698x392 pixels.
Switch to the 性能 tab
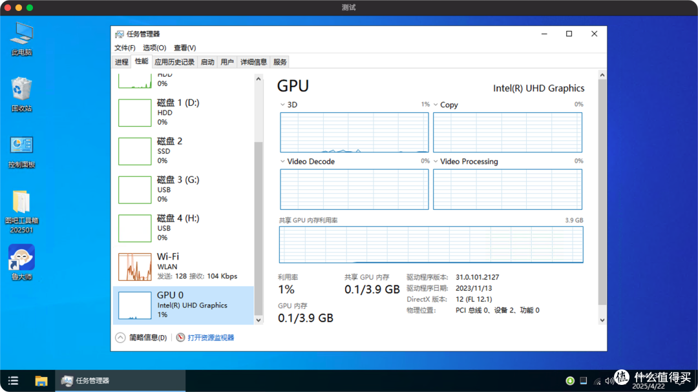click(x=142, y=61)
